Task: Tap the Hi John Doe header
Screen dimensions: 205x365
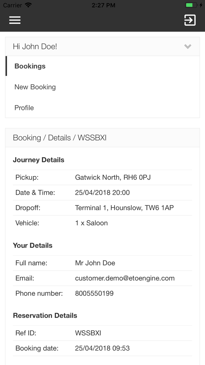Action: coord(35,46)
